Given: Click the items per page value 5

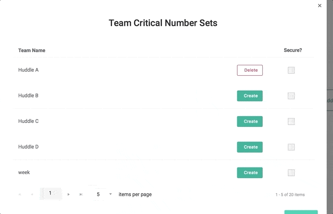Looking at the screenshot, I should [98, 194].
